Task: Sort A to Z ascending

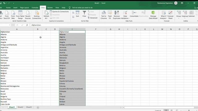Action: [73, 13]
